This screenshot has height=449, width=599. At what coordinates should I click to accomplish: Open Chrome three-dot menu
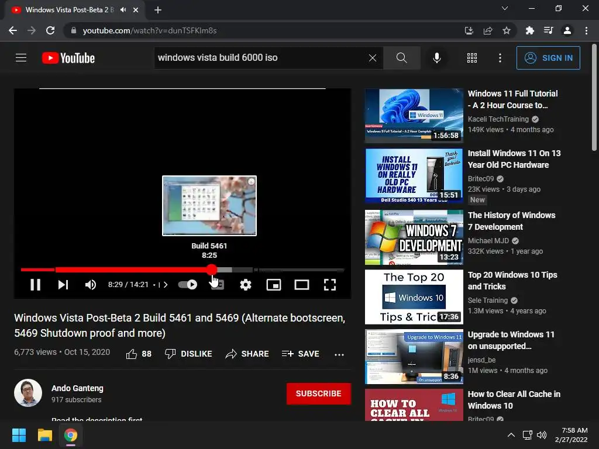586,30
